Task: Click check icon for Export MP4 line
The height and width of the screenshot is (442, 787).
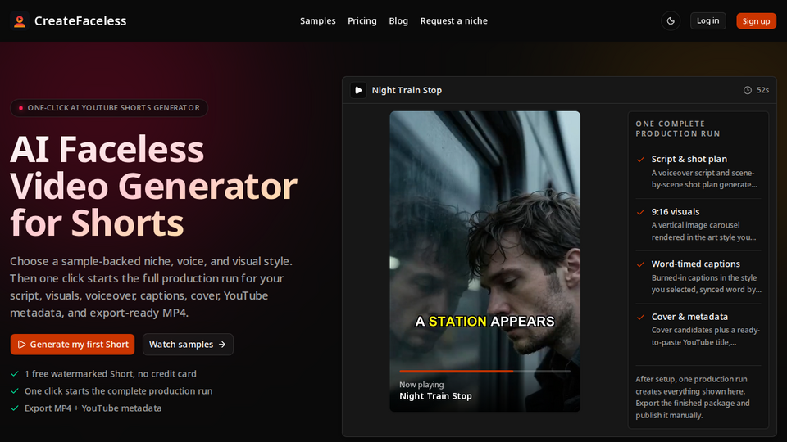Action: pos(15,408)
